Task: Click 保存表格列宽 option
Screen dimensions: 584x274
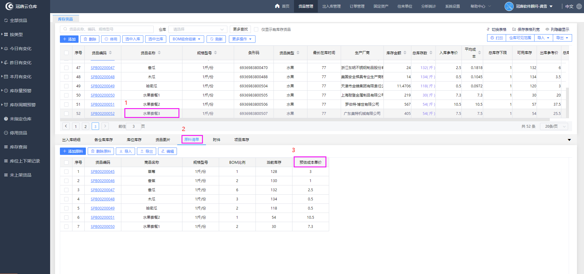Action: tap(526, 29)
